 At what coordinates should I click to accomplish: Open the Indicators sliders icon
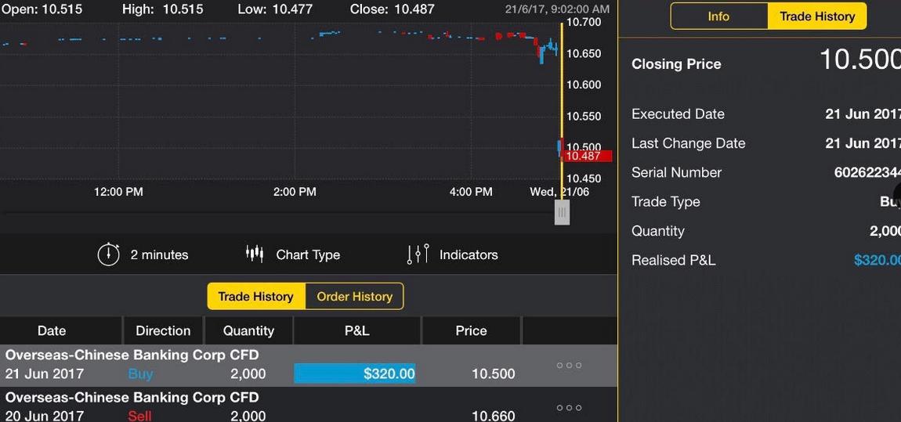pos(418,254)
